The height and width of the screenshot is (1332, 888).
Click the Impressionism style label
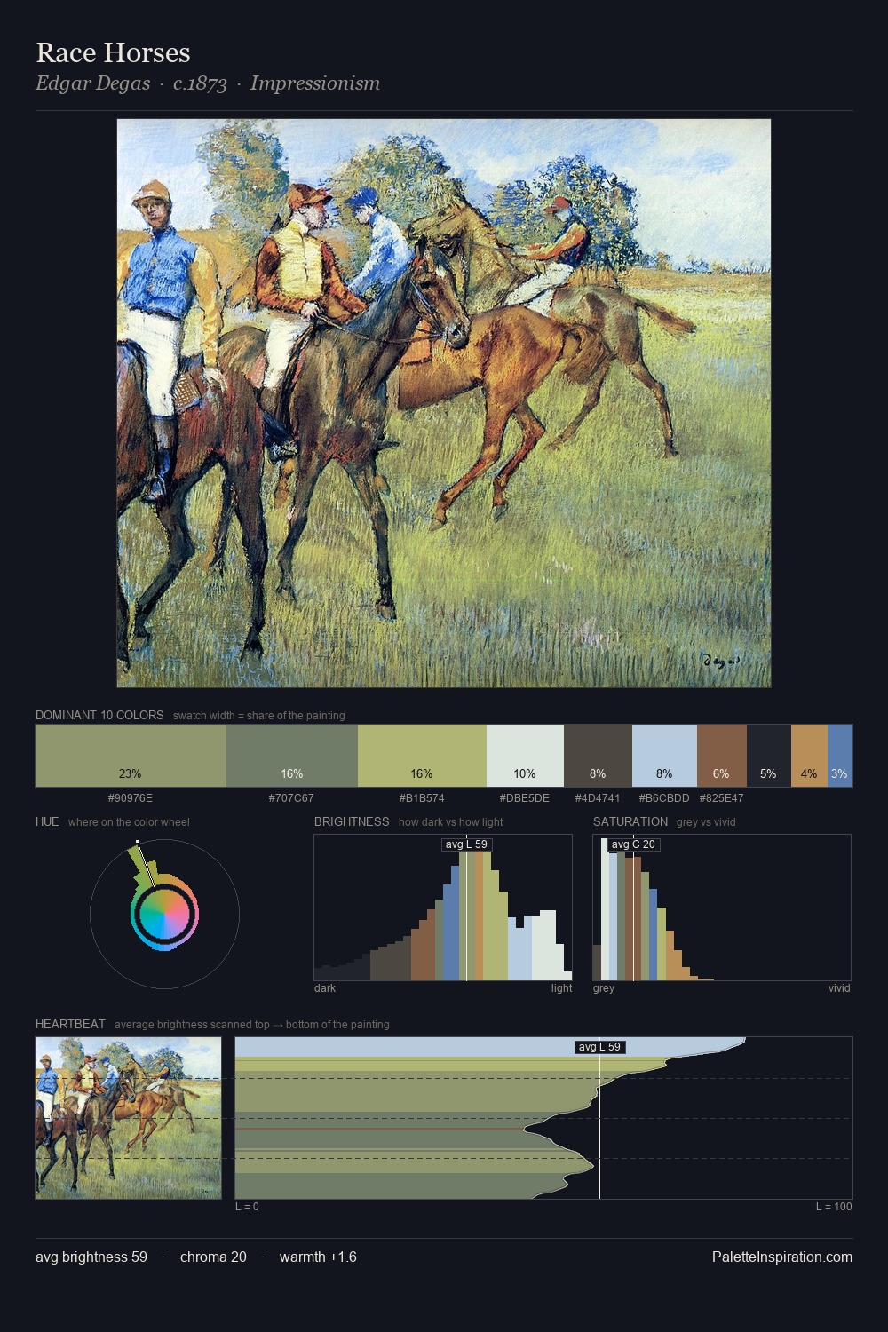click(315, 83)
